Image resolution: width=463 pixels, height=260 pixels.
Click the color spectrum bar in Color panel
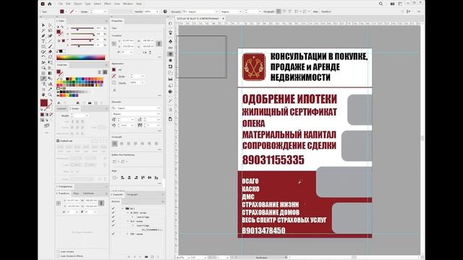80,58
